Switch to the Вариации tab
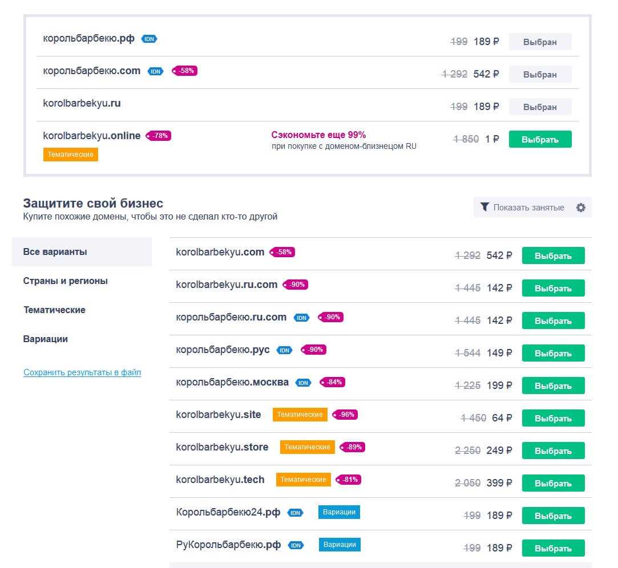This screenshot has width=618, height=568. point(46,339)
